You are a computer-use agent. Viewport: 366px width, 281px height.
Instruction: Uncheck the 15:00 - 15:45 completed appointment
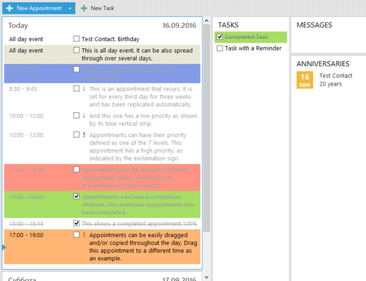point(77,223)
